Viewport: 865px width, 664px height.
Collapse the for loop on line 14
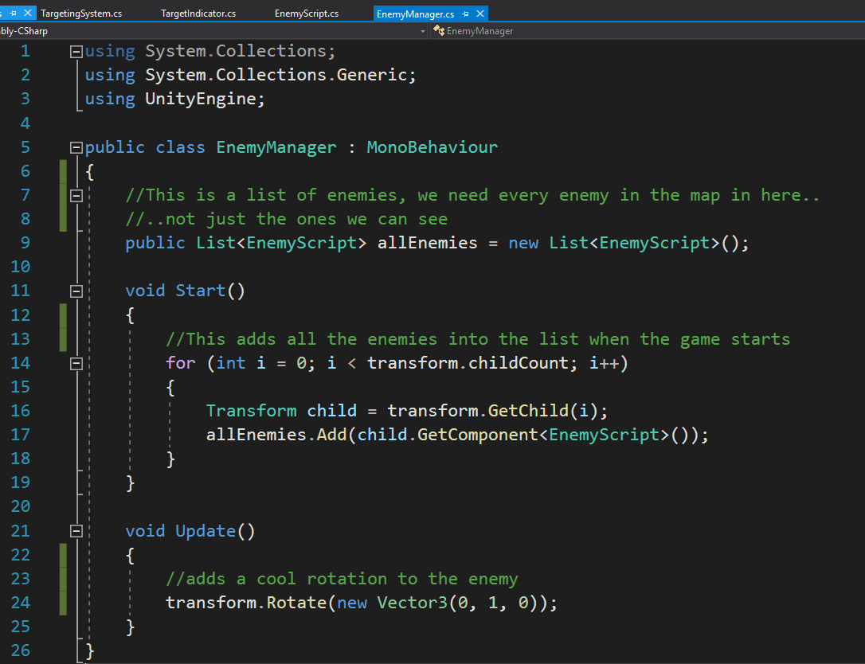pyautogui.click(x=76, y=363)
